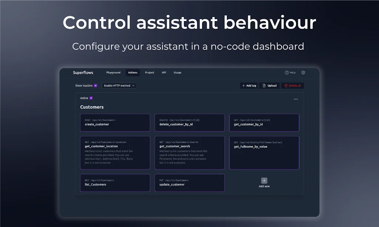
Task: Click the settings gear icon
Action: (303, 73)
